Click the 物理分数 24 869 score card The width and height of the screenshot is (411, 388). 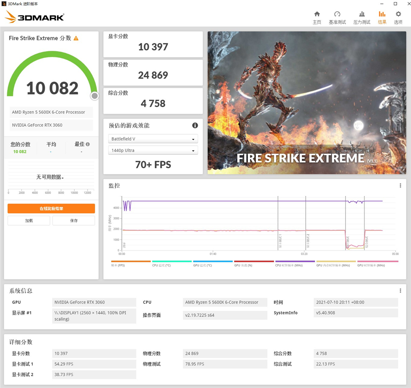coord(153,73)
